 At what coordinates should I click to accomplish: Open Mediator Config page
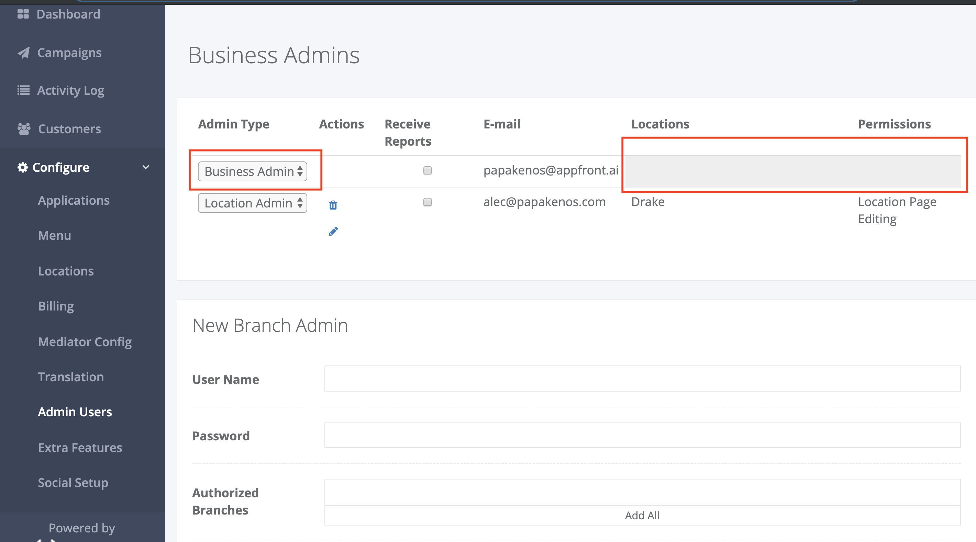[x=85, y=342]
